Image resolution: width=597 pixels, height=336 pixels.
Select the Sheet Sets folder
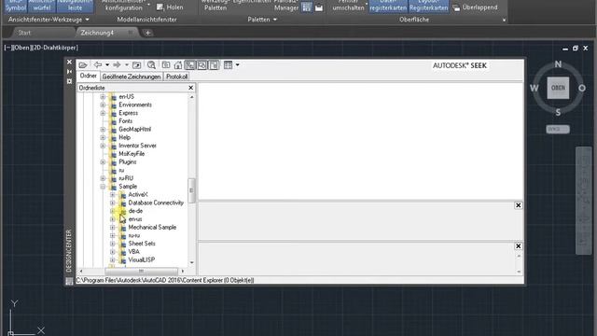[142, 244]
